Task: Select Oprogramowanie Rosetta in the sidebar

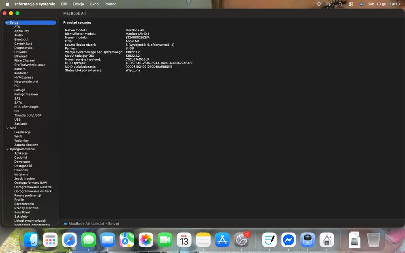Action: click(x=33, y=187)
